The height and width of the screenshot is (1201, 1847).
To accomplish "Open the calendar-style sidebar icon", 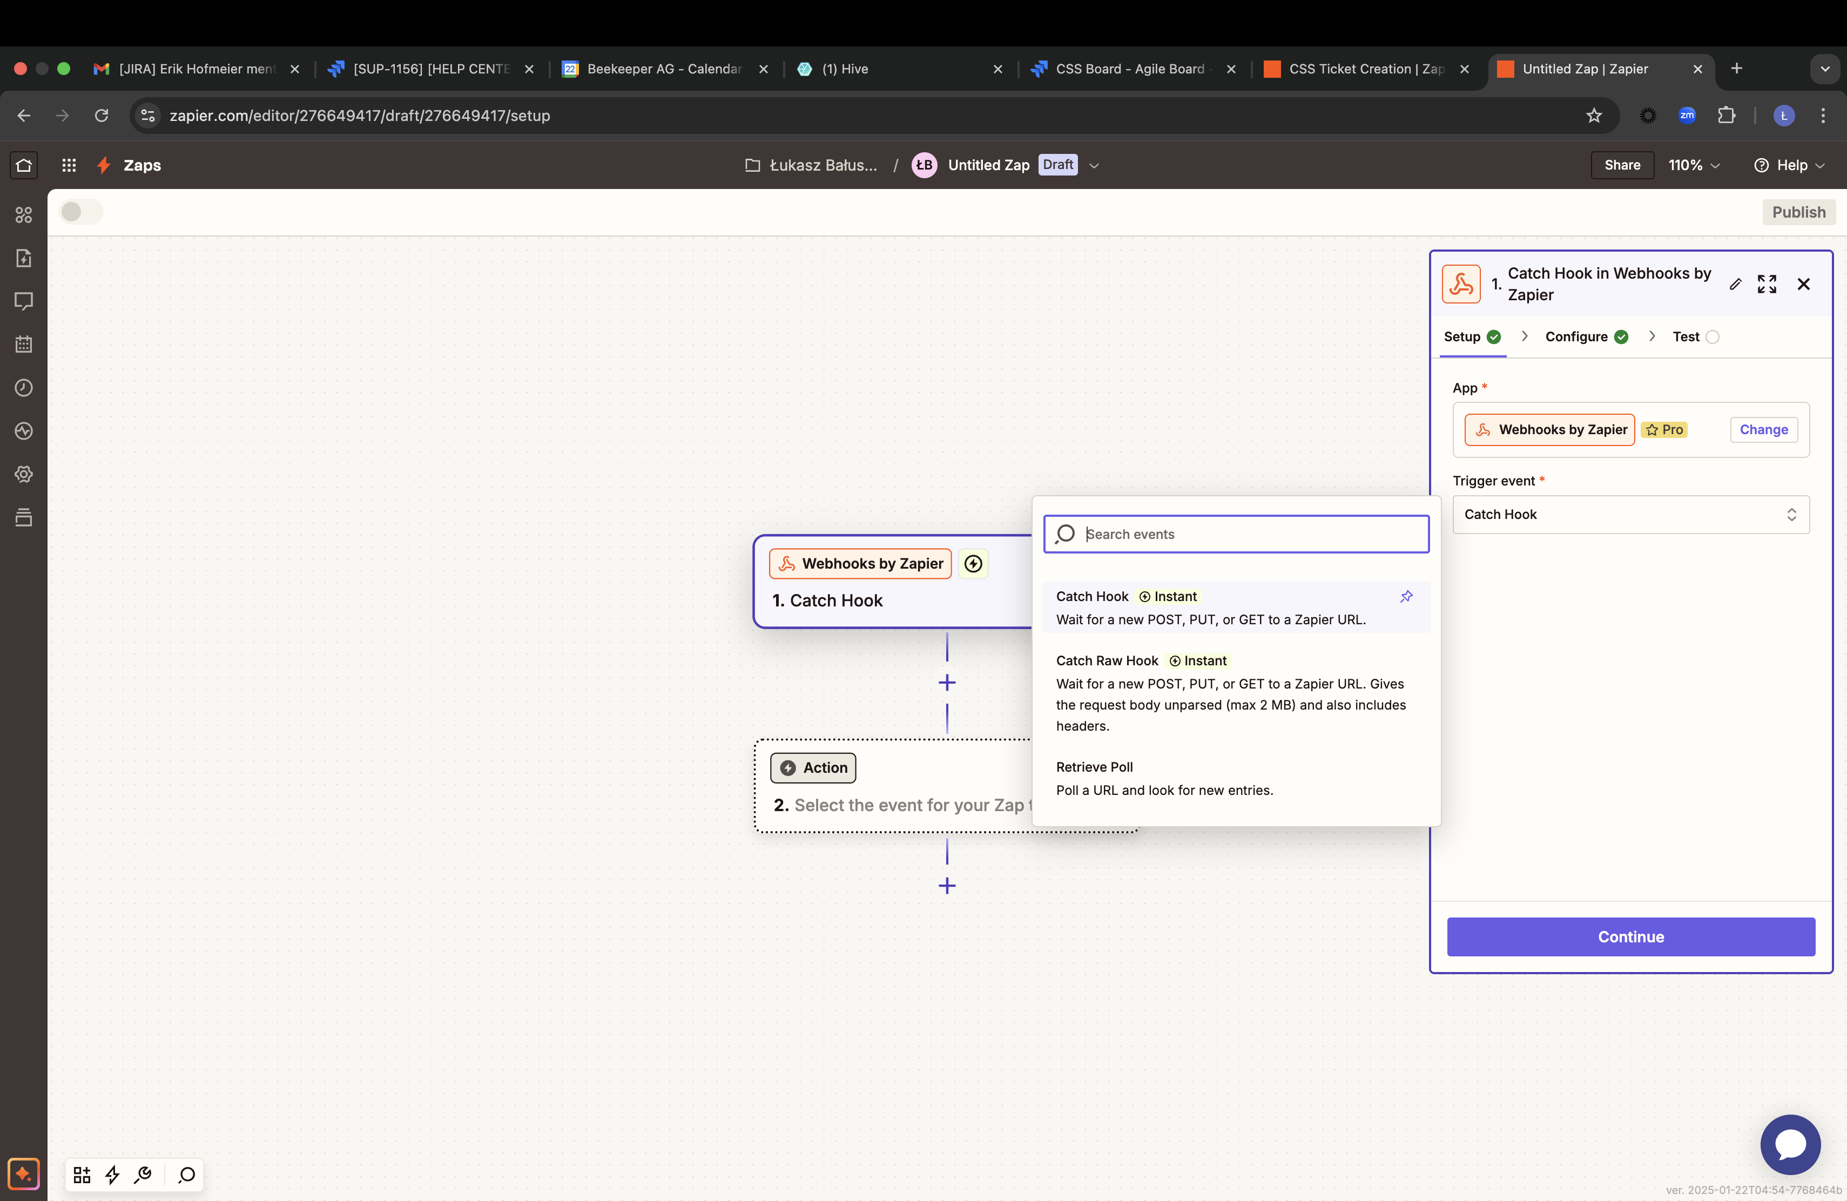I will 24,345.
